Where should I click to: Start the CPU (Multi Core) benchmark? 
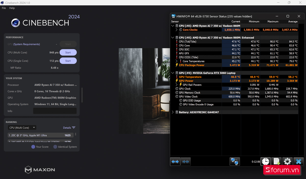[68, 53]
